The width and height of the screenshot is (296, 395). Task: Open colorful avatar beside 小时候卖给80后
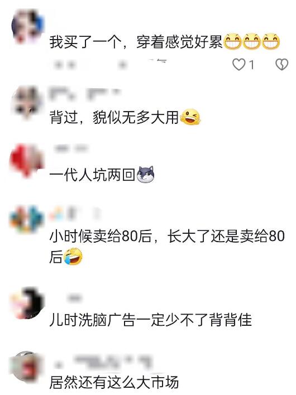click(x=26, y=220)
